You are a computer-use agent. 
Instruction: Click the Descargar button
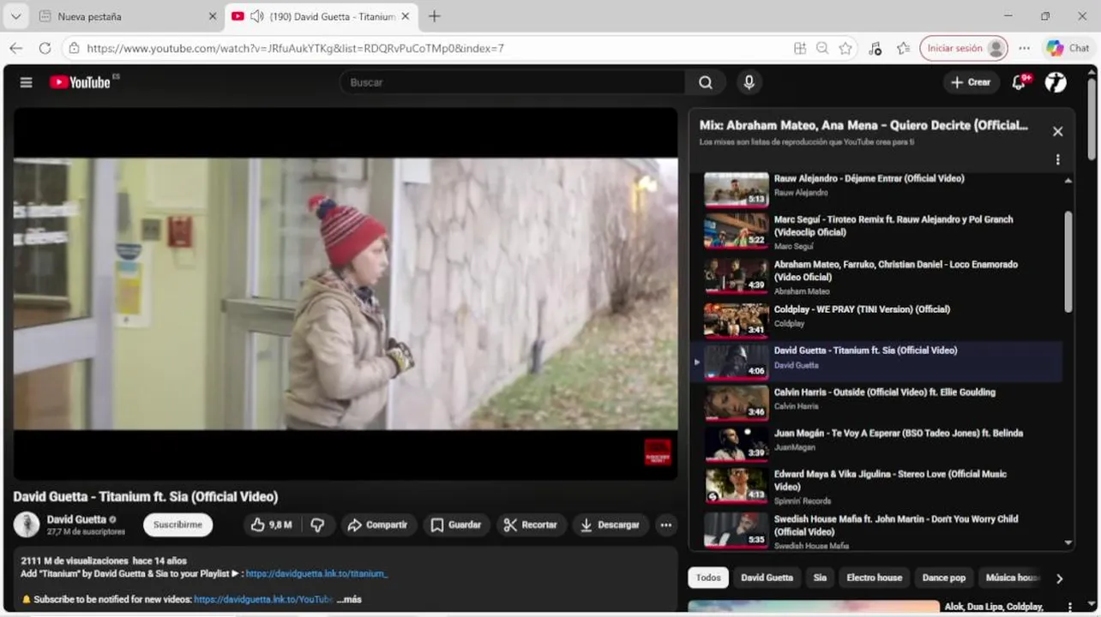pos(610,525)
